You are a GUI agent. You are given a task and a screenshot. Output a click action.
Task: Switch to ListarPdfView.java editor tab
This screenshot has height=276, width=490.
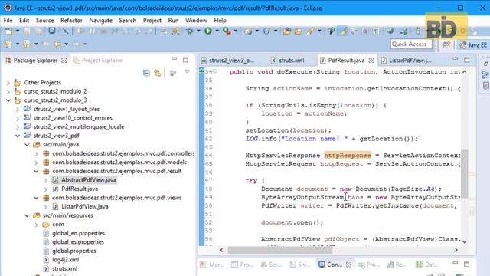click(406, 60)
